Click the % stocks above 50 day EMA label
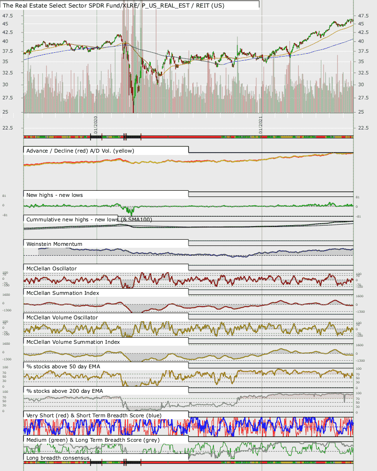 (63, 366)
